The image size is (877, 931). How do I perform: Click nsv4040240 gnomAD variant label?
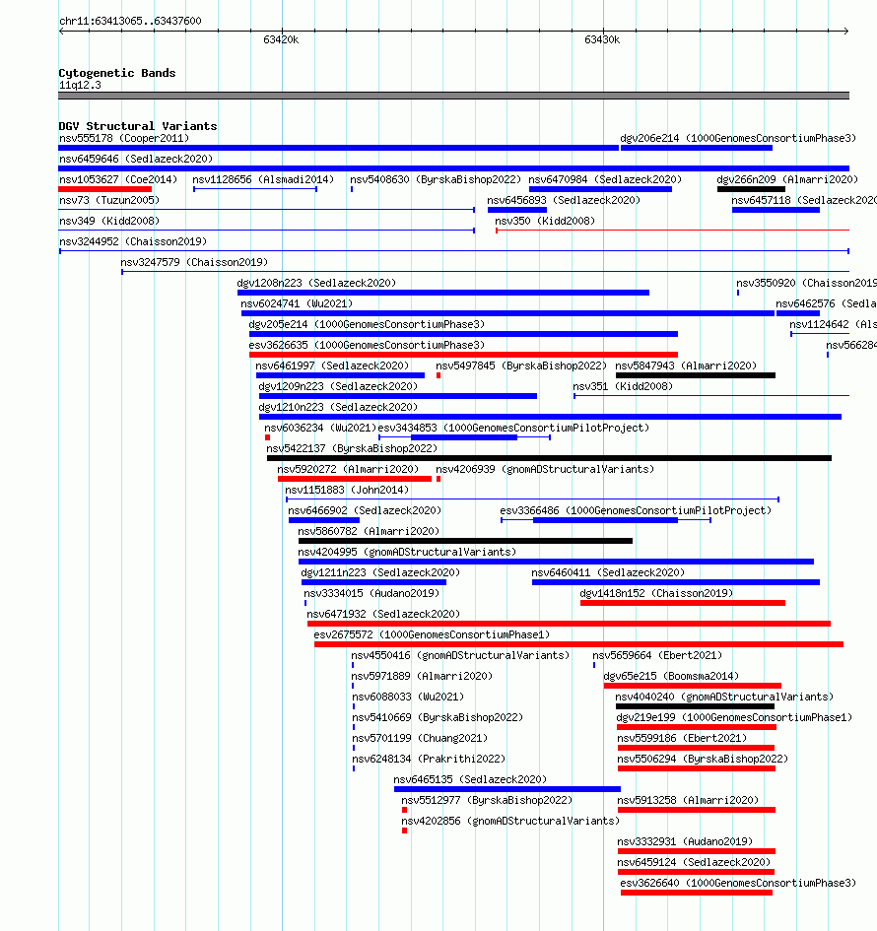tap(724, 698)
